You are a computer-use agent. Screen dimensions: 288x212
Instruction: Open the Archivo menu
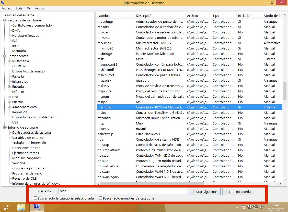pos(7,8)
